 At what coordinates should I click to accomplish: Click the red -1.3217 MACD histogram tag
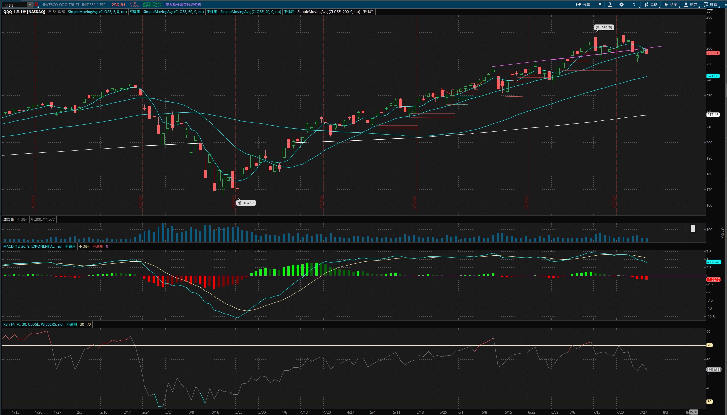click(x=714, y=279)
